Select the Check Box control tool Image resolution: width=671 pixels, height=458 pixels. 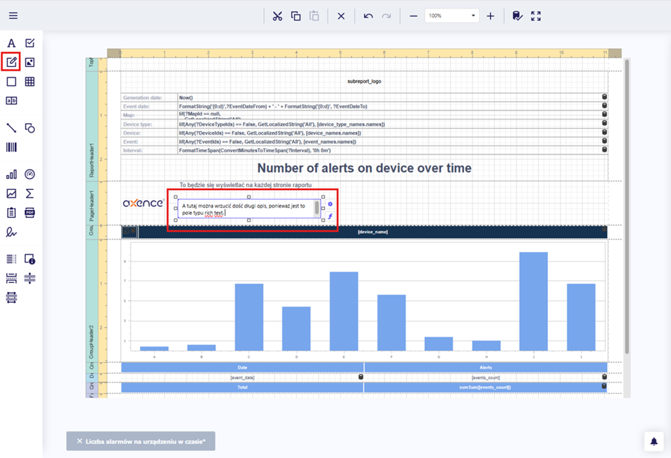click(x=30, y=43)
